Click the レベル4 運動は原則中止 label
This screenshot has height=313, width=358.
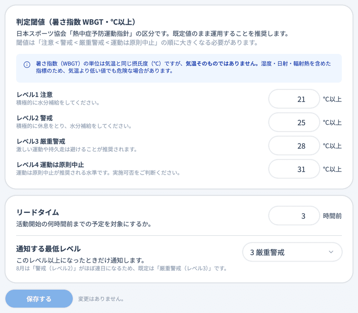(x=50, y=165)
